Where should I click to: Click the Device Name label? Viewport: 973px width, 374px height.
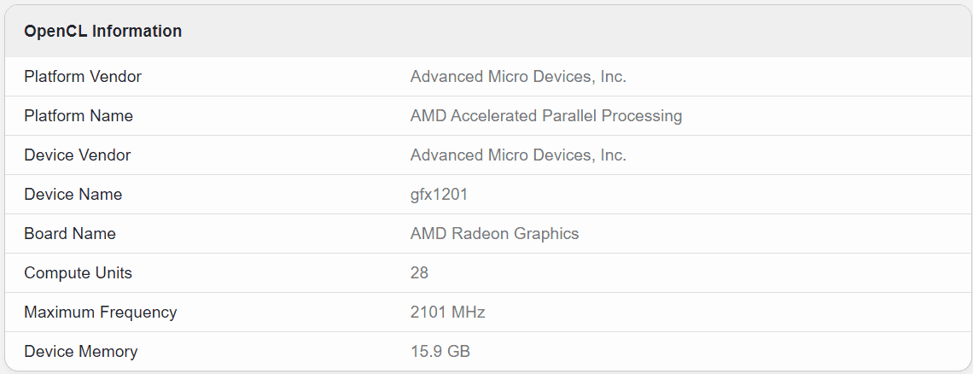coord(73,195)
